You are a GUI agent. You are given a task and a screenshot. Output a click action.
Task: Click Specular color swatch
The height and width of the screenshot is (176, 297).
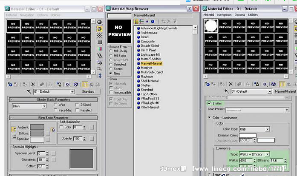(x=37, y=139)
